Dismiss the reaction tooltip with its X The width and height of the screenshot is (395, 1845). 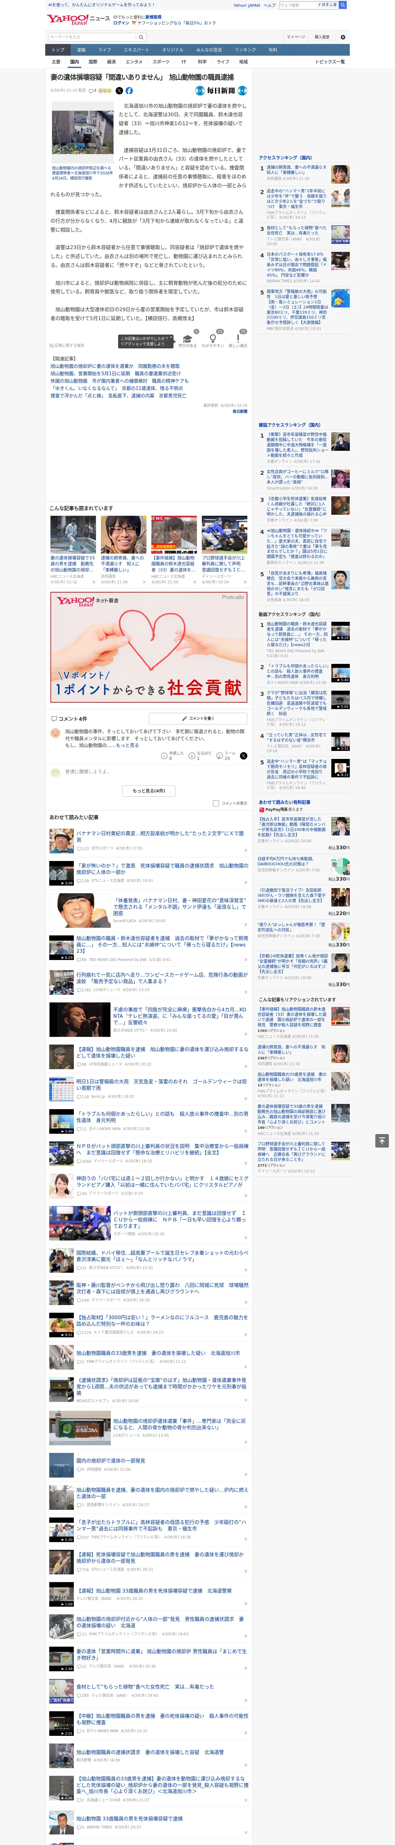pos(171,338)
